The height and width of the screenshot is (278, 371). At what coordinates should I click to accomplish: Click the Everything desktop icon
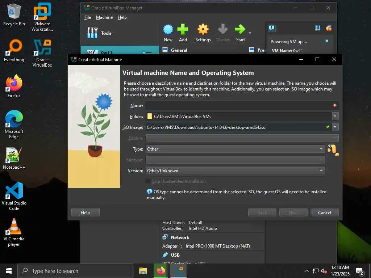coord(14,51)
